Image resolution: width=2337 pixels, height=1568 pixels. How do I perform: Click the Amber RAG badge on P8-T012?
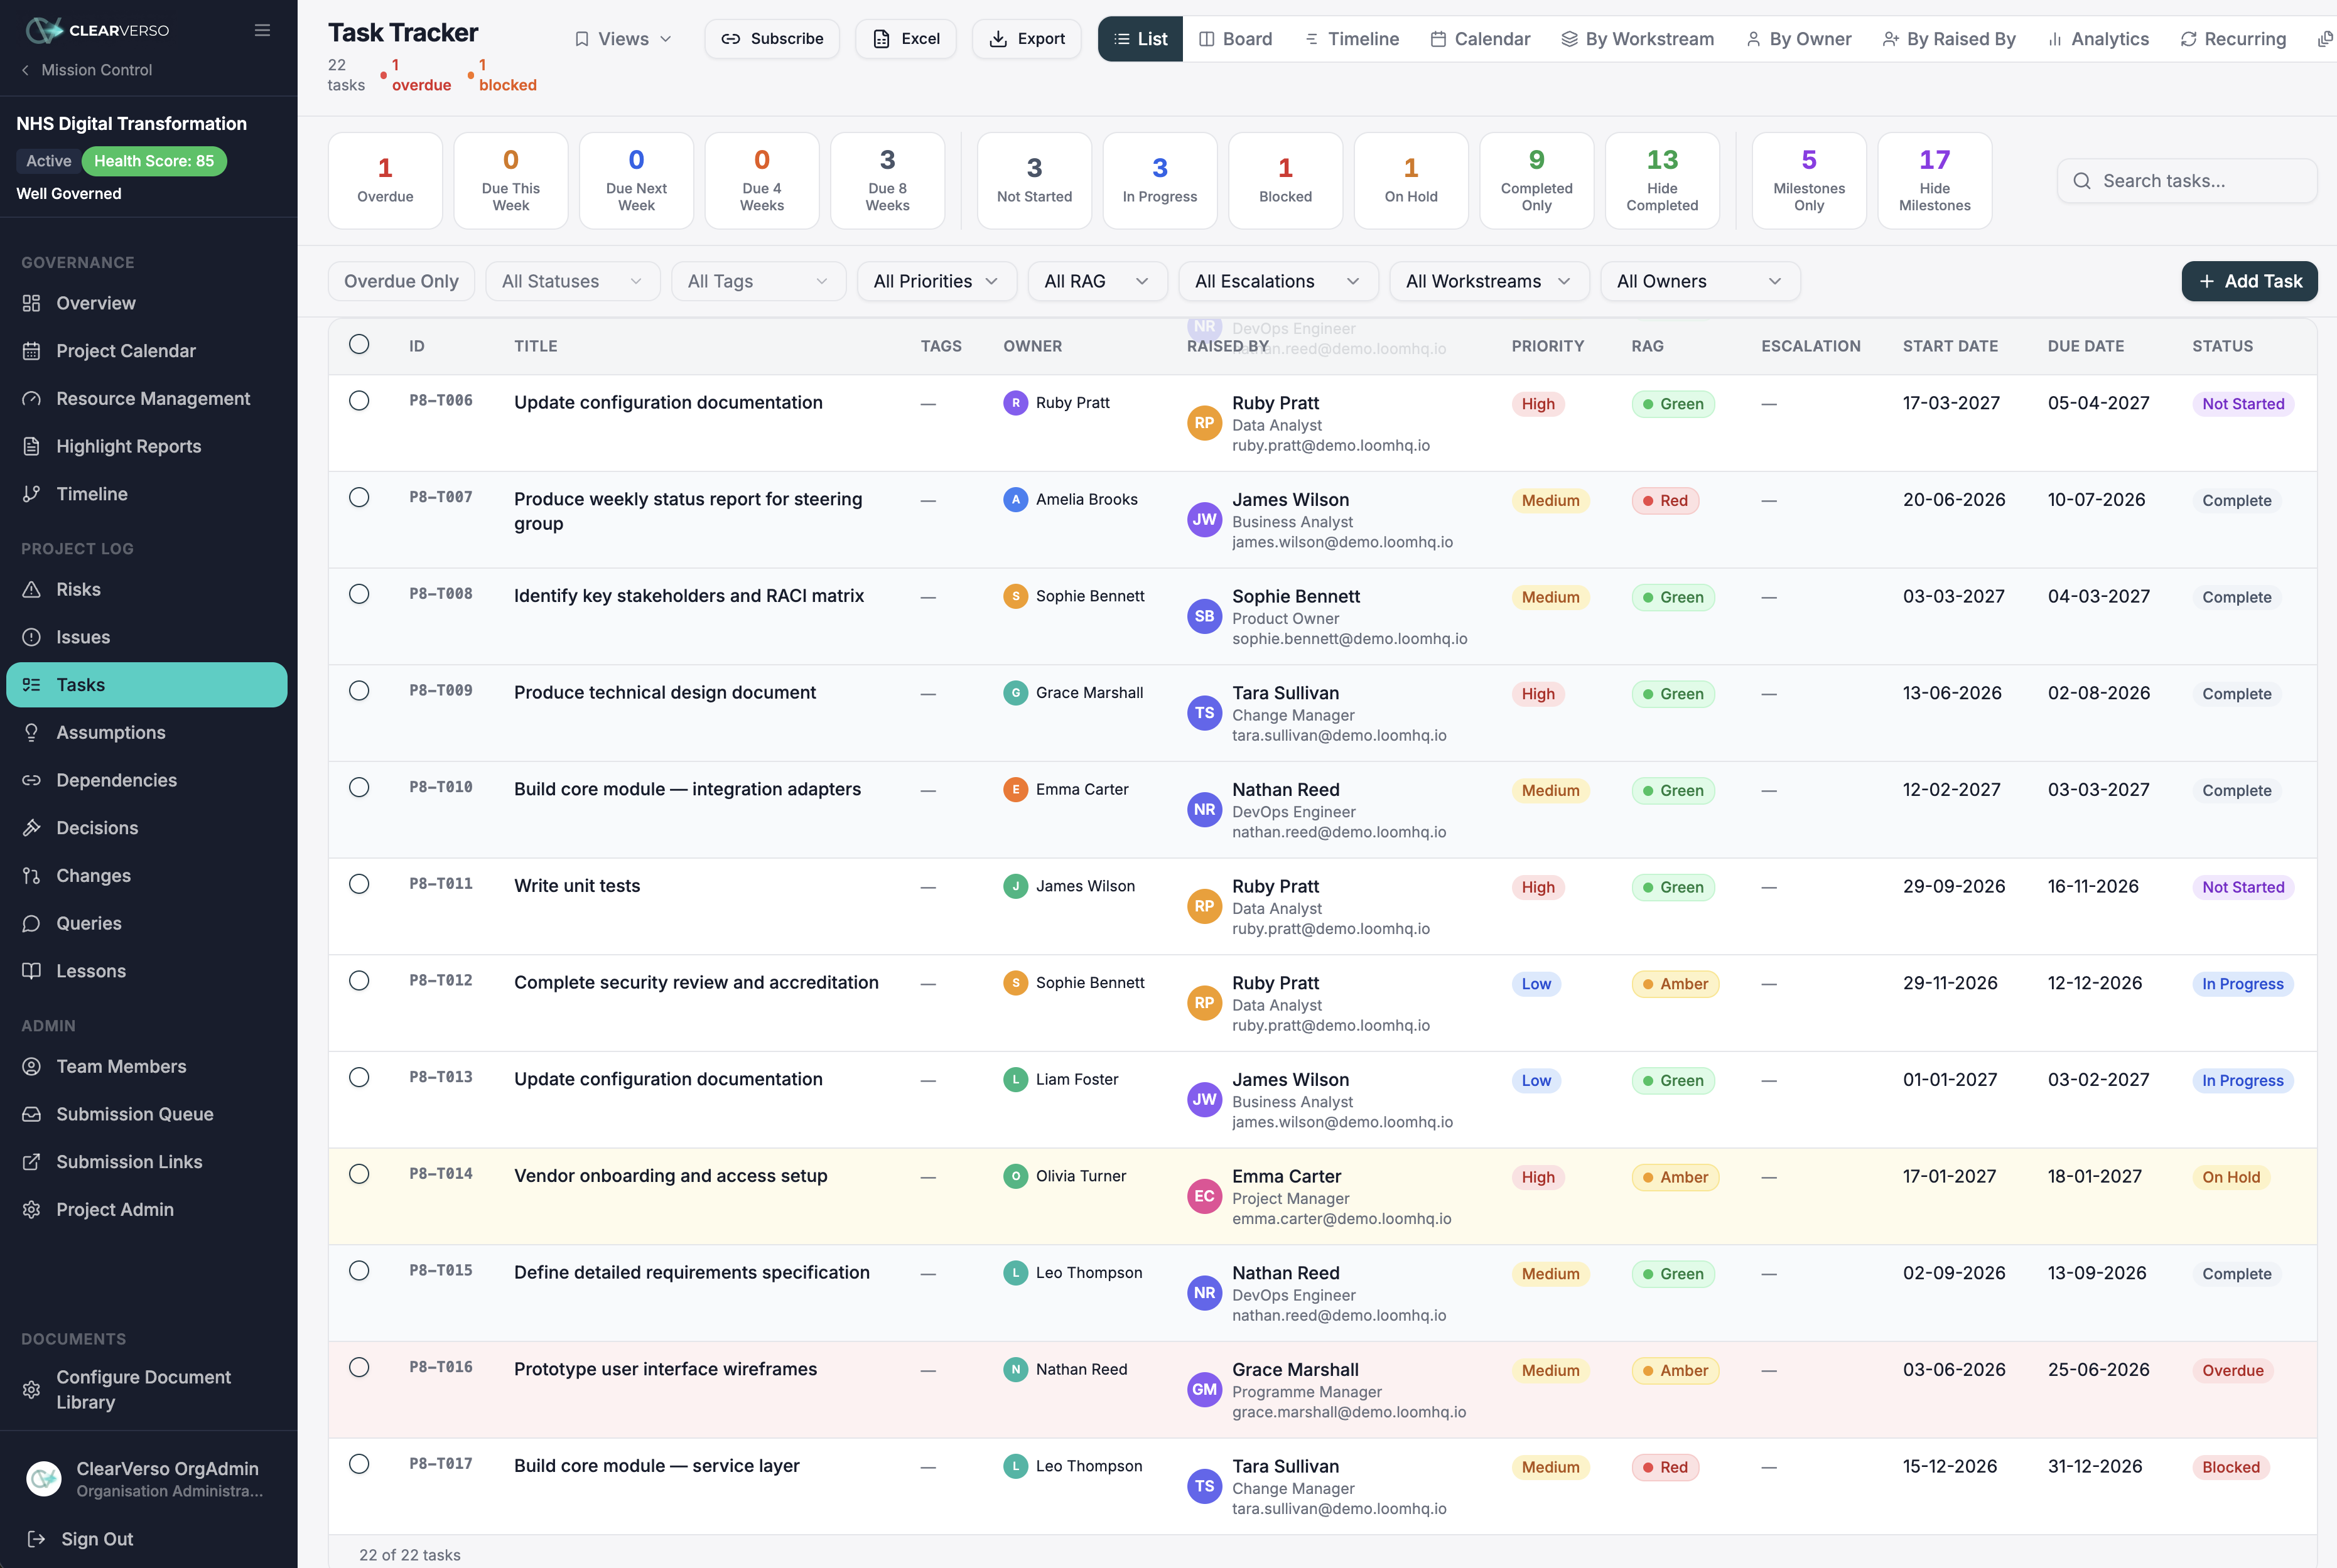1675,984
